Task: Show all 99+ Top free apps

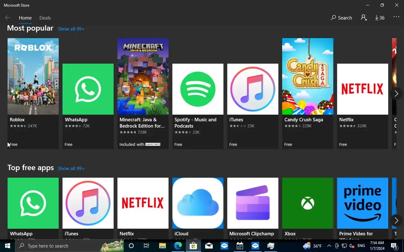Action: [x=71, y=169]
